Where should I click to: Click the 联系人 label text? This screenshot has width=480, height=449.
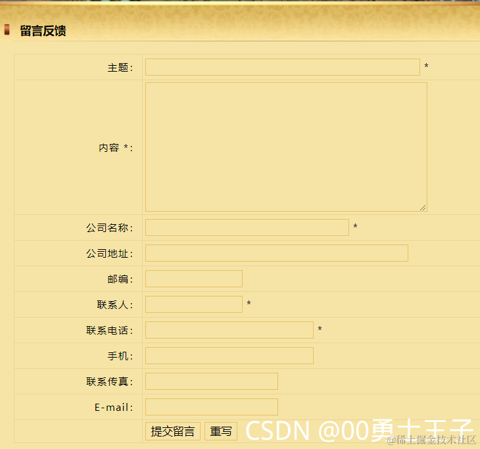coord(115,305)
